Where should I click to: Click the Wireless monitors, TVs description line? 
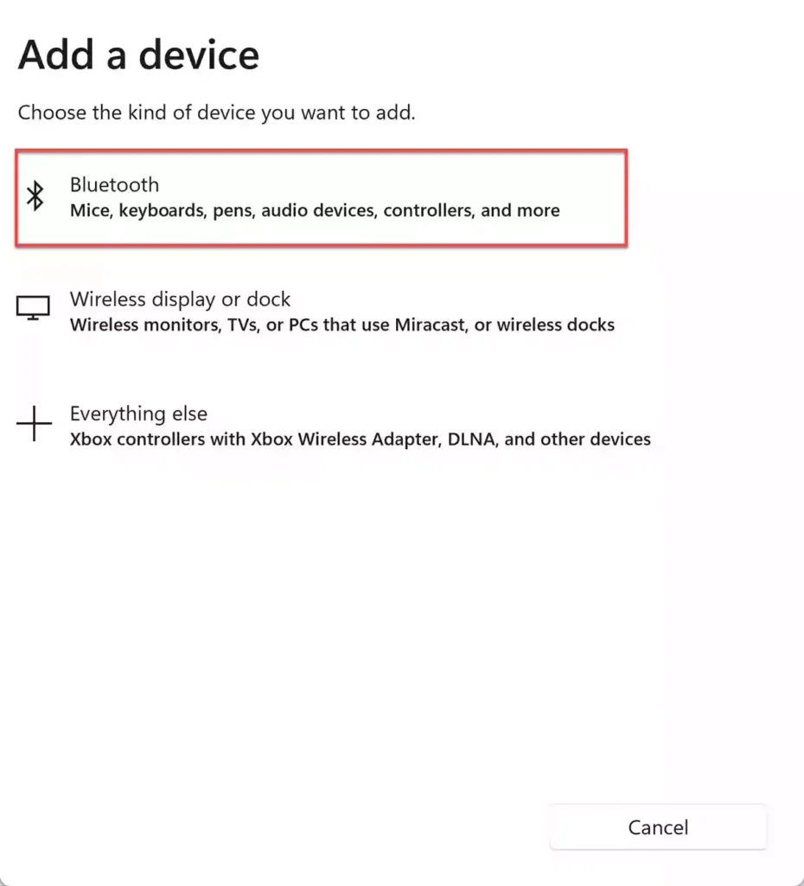[x=342, y=325]
